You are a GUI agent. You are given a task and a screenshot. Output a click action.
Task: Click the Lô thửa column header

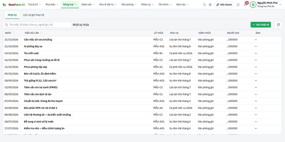click(159, 33)
